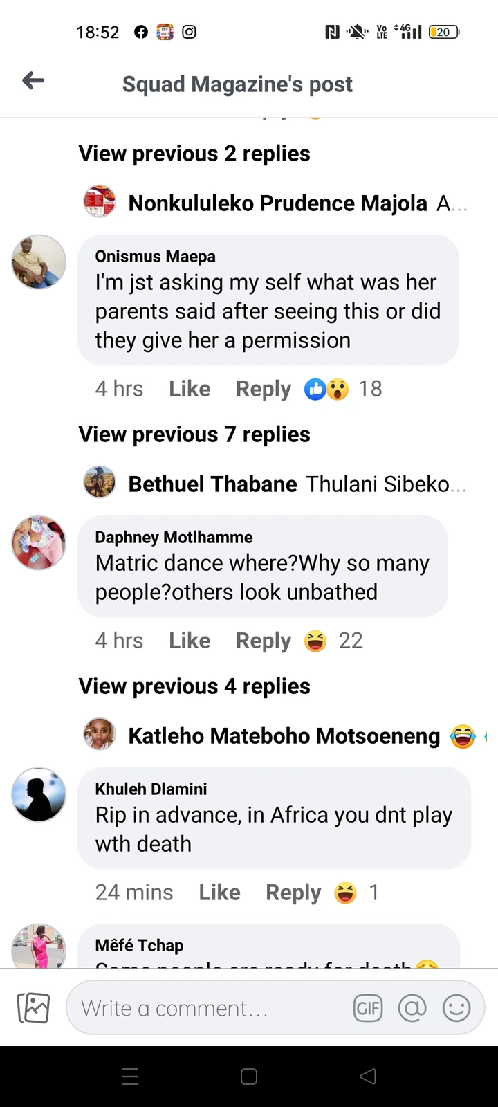Viewport: 498px width, 1107px height.
Task: Reply to Khuleh Dlamini's comment
Action: point(293,893)
